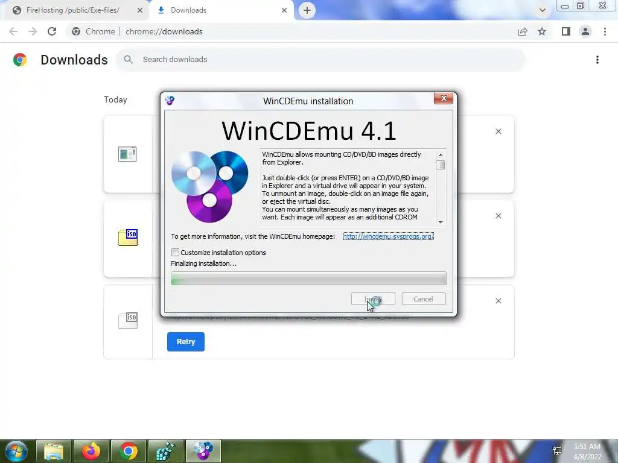Screen dimensions: 618x463
Task: Click the Today heading
Action: click(115, 99)
